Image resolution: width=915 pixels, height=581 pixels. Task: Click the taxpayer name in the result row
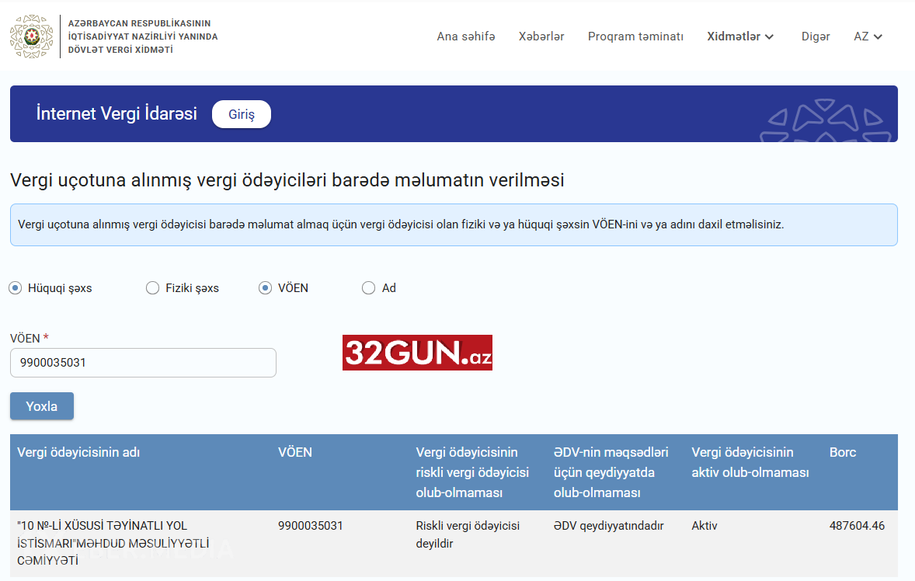point(113,543)
